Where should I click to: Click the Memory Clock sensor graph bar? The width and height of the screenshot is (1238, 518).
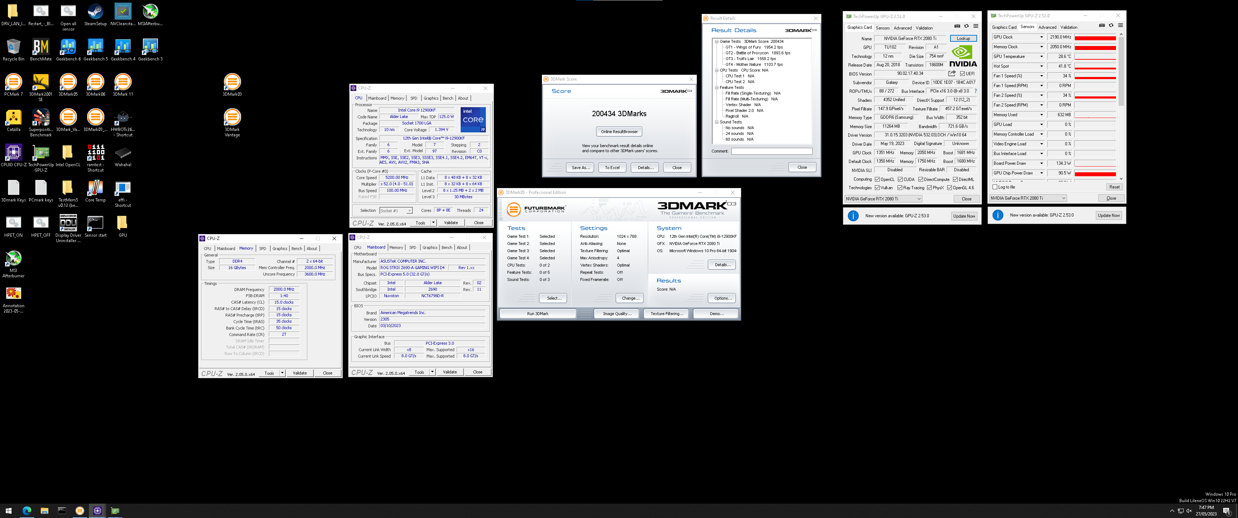pyautogui.click(x=1095, y=47)
